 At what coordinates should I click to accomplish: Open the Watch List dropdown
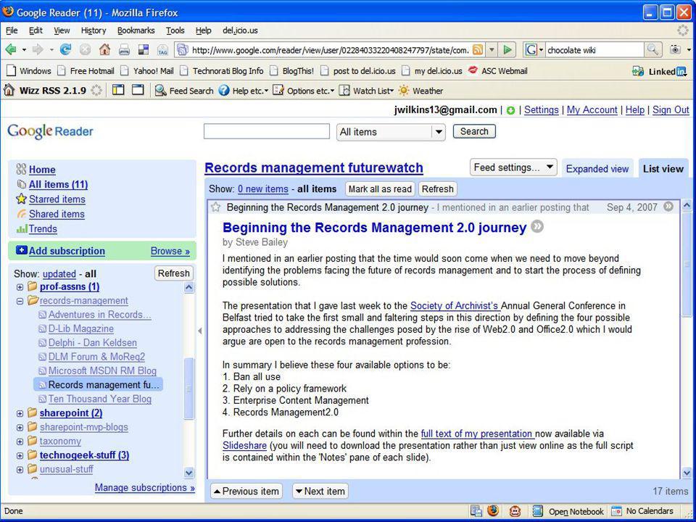366,91
